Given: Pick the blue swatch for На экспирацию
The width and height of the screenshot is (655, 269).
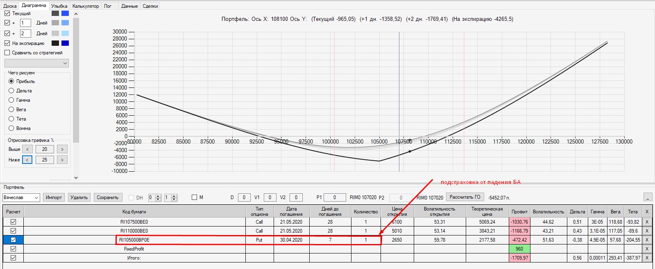Looking at the screenshot, I should click(x=65, y=43).
